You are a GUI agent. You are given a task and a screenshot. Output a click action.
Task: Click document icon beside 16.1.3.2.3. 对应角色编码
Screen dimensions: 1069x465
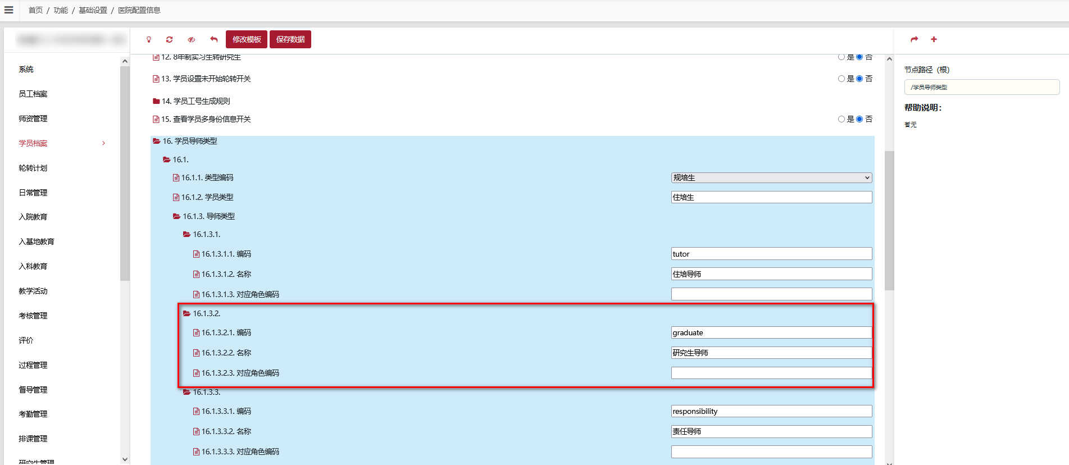click(x=196, y=373)
